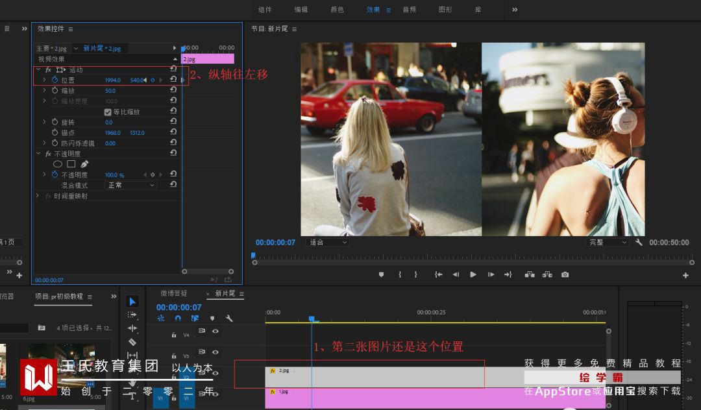Viewport: 701px width, 410px height.
Task: Select the ellipse mask tool under 不透明度
Action: tap(58, 164)
